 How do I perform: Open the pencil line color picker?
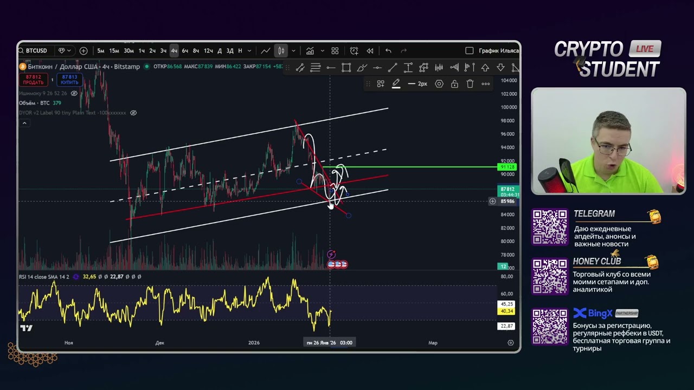pyautogui.click(x=396, y=84)
